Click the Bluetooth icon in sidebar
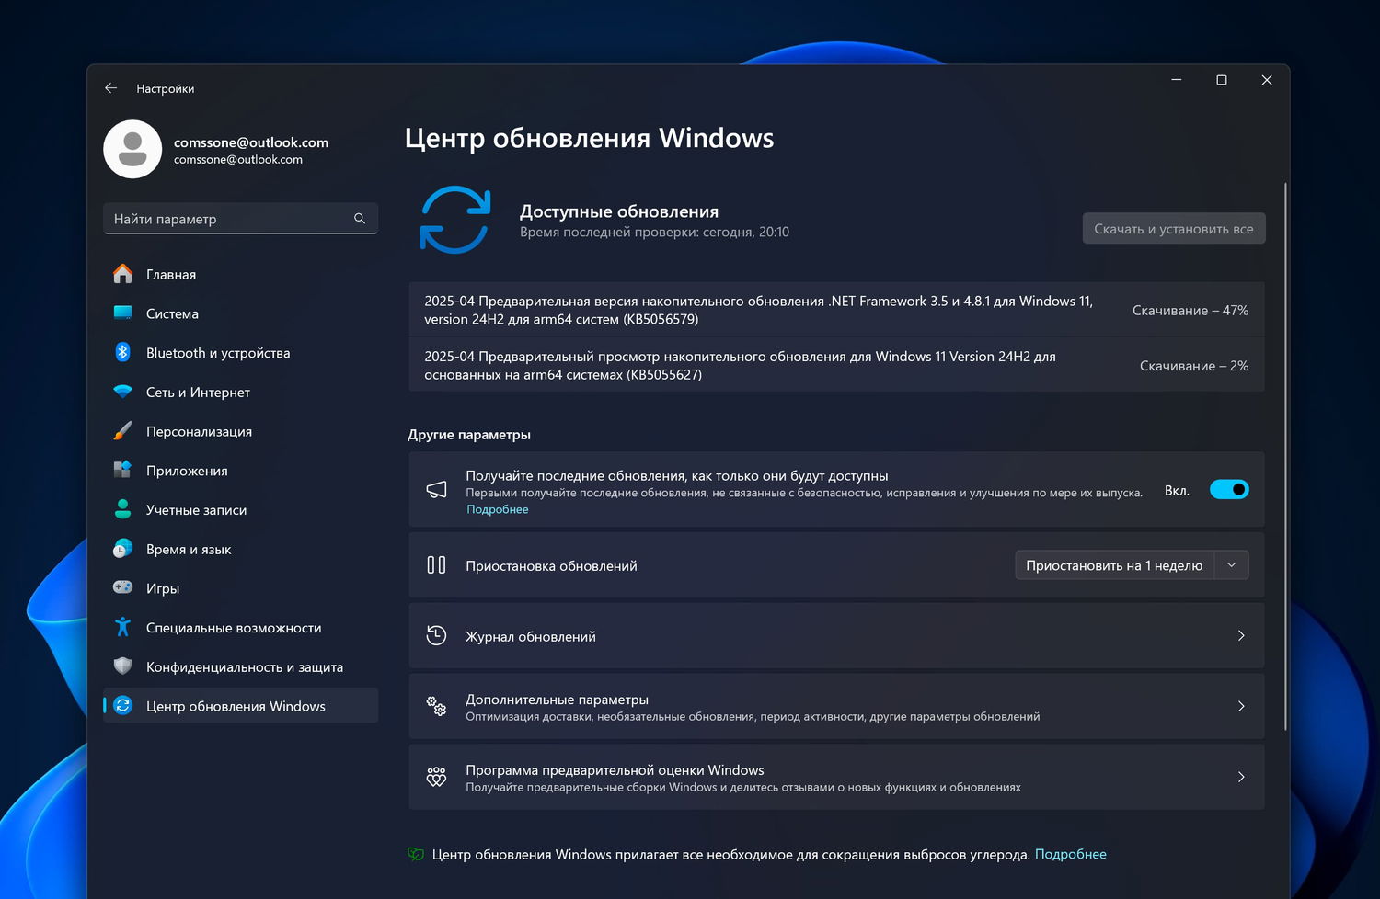The image size is (1380, 899). pos(122,352)
